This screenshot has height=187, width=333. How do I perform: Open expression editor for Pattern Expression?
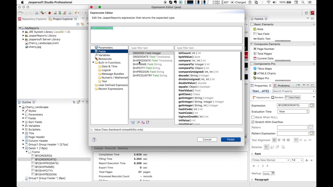pos(312,133)
